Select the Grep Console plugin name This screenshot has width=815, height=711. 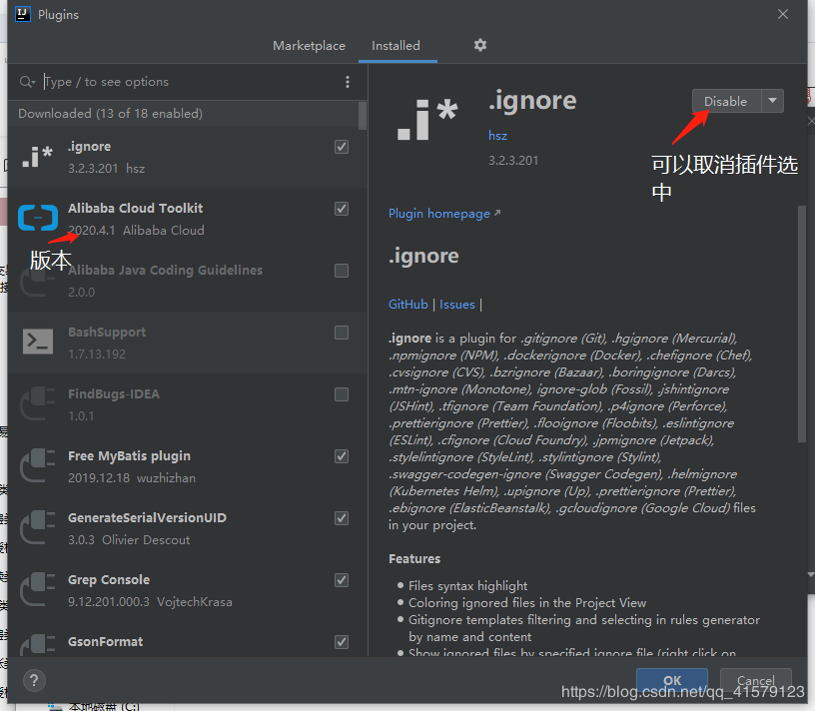pyautogui.click(x=109, y=579)
